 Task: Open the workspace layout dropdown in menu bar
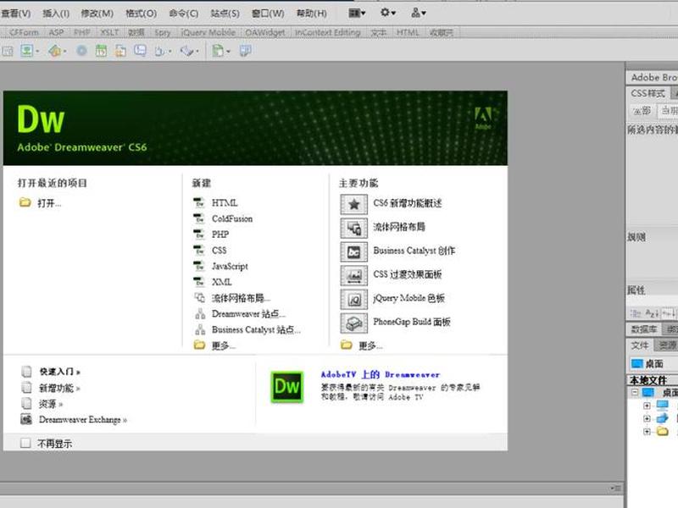click(x=357, y=13)
